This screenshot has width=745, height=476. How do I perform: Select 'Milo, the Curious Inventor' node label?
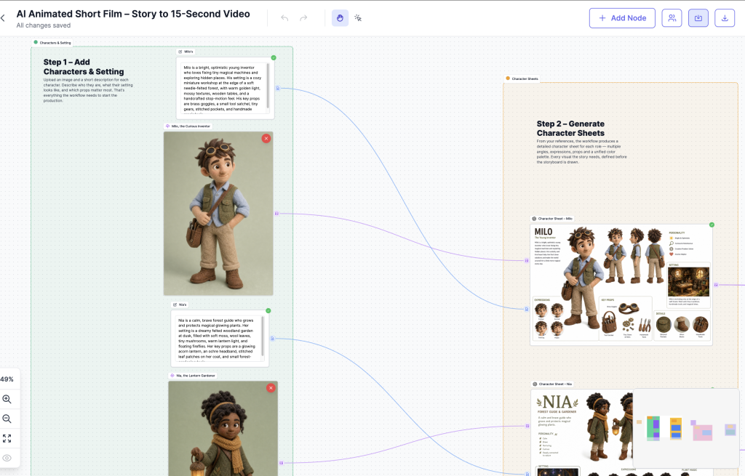point(188,126)
